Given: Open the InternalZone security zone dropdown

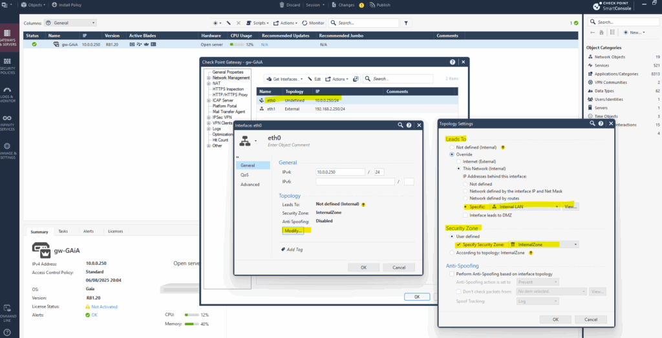Looking at the screenshot, I should click(543, 244).
